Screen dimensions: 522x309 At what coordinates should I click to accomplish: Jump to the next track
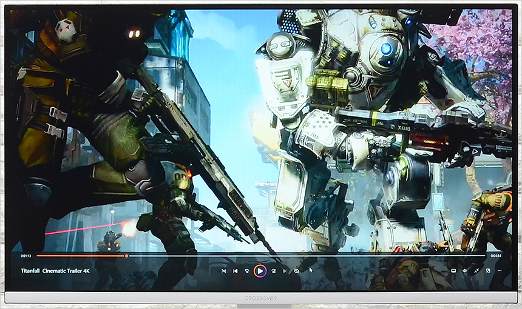tap(285, 271)
